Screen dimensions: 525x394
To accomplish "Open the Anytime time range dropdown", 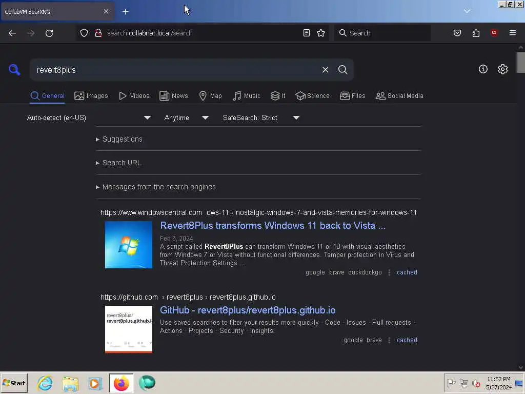I will click(187, 117).
